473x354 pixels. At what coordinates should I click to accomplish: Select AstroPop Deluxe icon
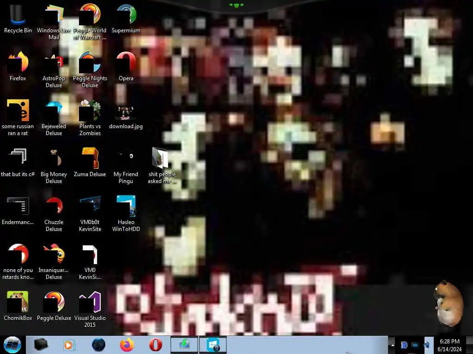(54, 70)
